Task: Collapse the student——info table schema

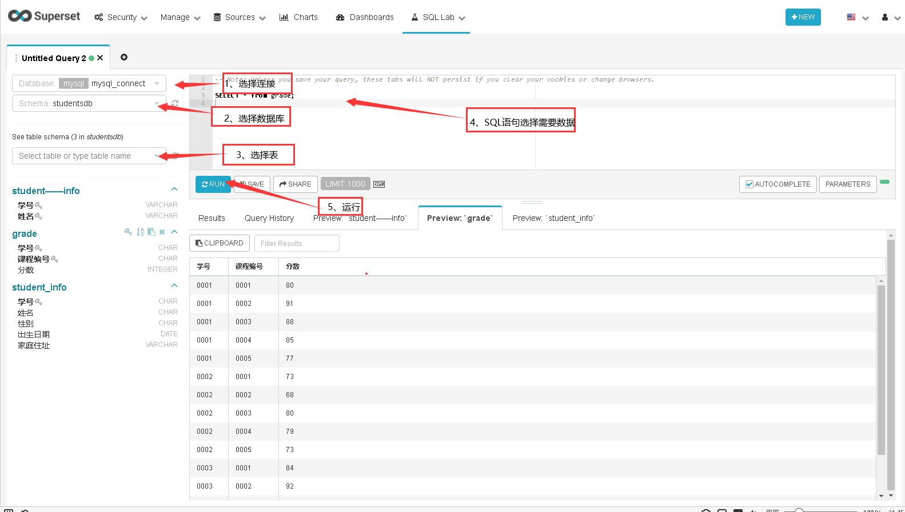Action: (174, 189)
